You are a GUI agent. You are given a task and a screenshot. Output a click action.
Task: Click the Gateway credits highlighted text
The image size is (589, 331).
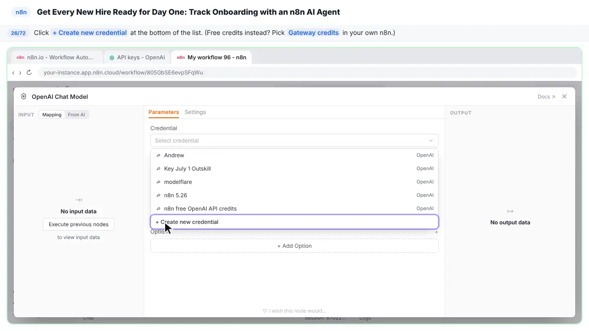[x=313, y=33]
